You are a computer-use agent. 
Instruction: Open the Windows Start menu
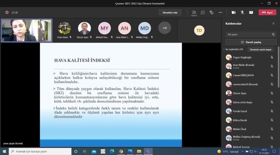pyautogui.click(x=4, y=152)
